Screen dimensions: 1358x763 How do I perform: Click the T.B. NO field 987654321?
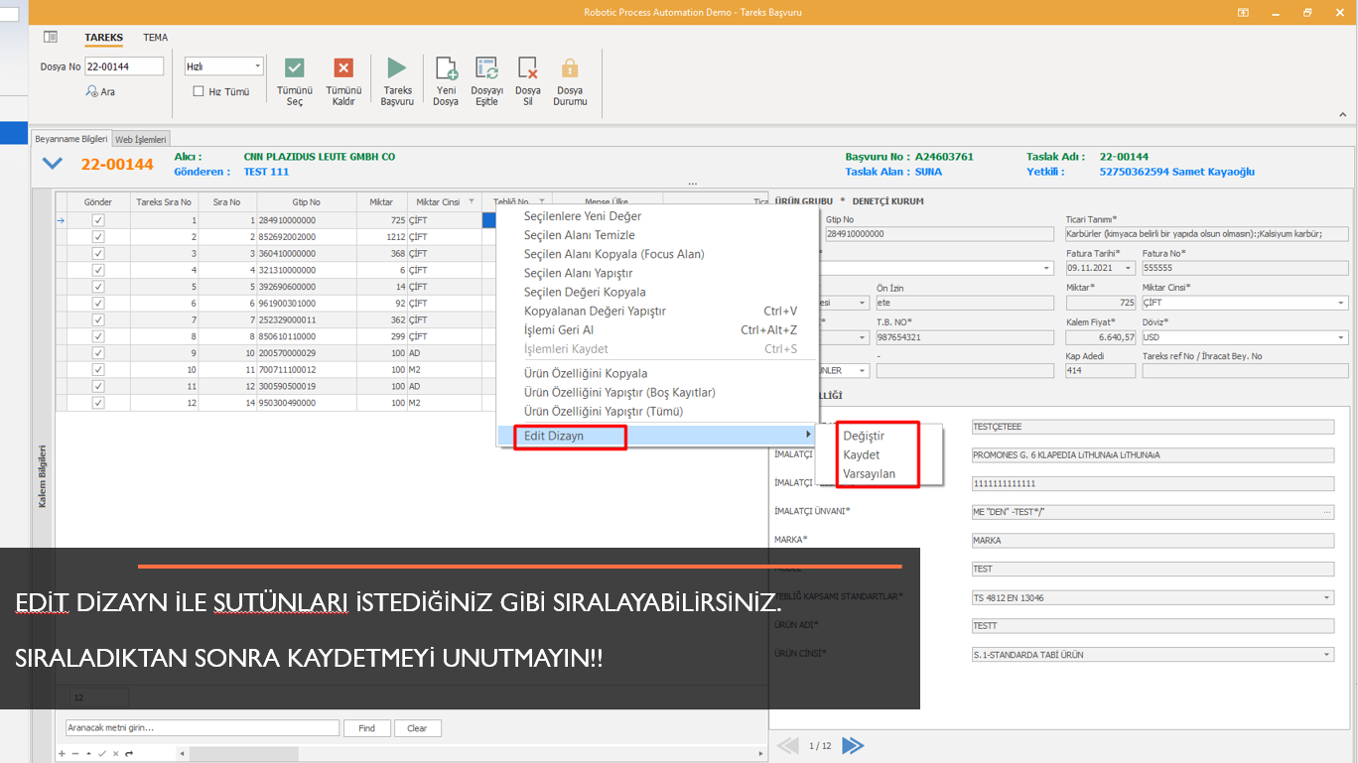click(x=964, y=337)
